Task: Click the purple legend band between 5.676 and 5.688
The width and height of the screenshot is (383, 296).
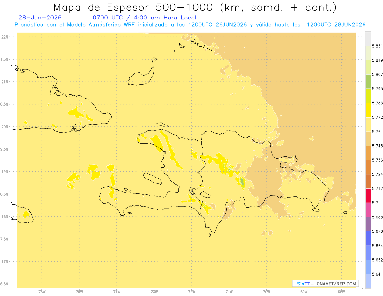Action: 368,224
